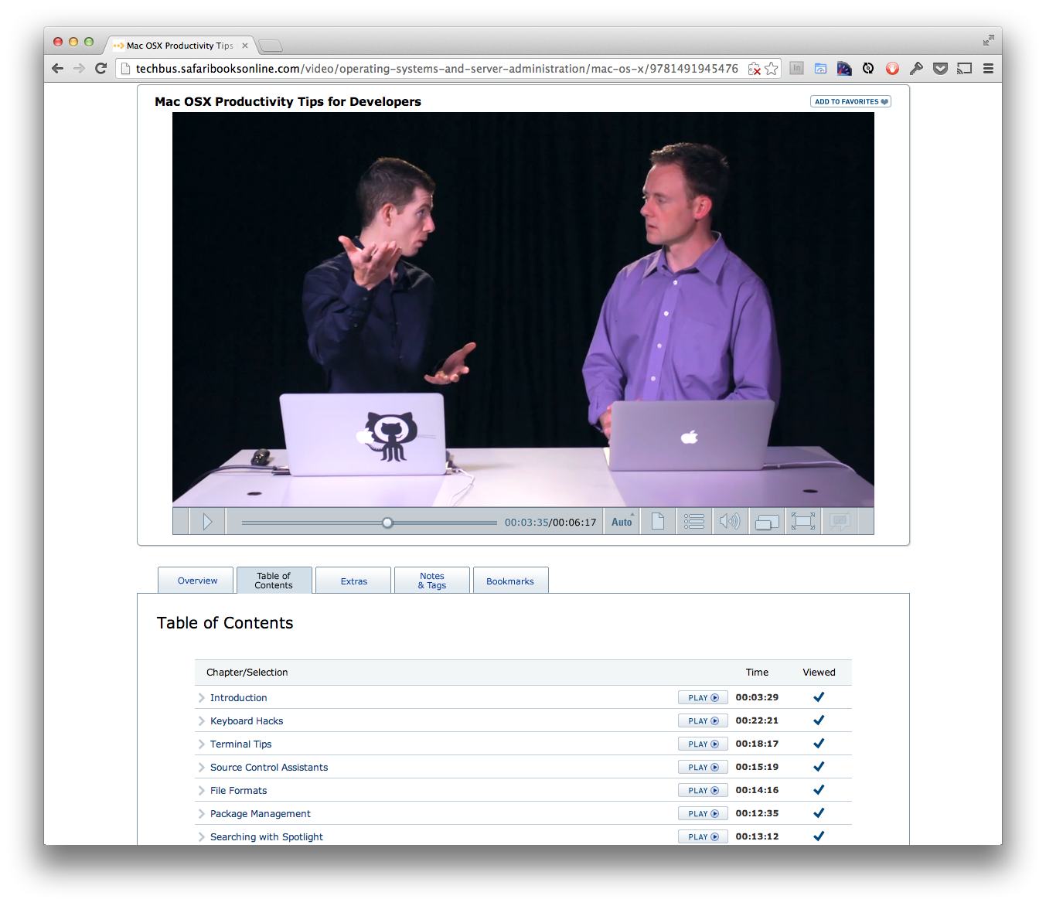Open the Notes & Tags tab
The height and width of the screenshot is (906, 1046).
(x=431, y=581)
